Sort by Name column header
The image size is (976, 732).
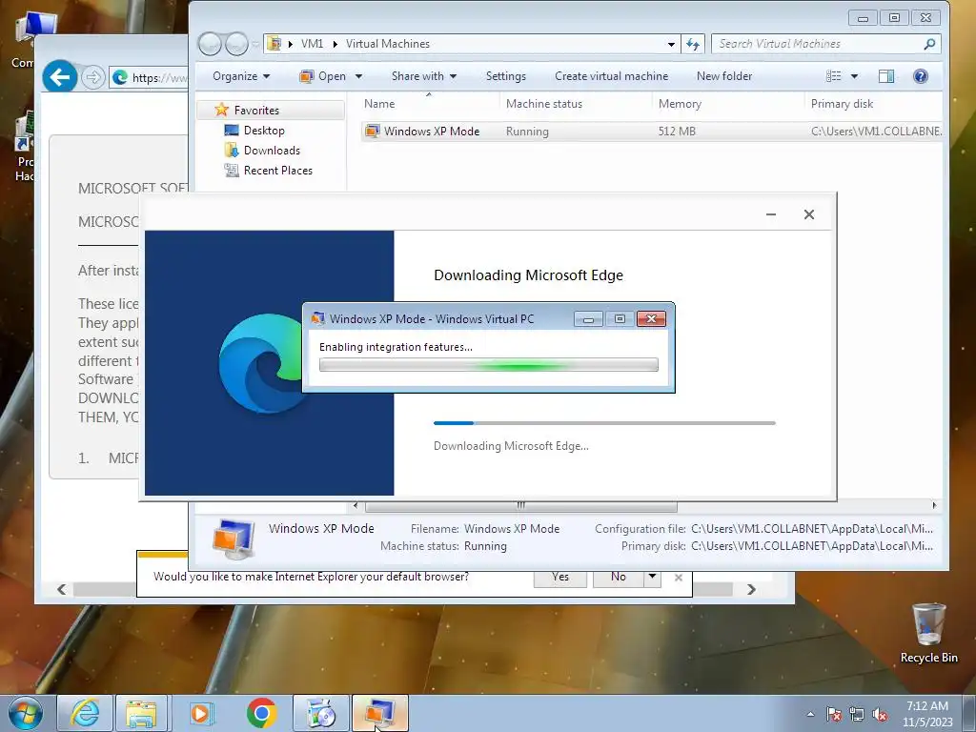click(x=430, y=103)
